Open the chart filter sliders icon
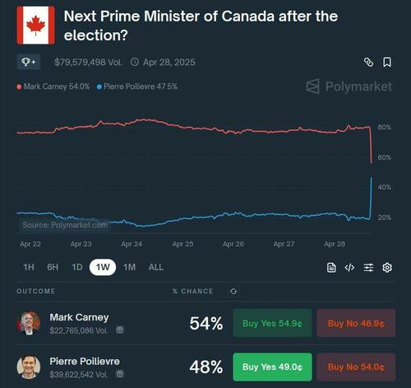Screen dimensions: 411x388 click(368, 267)
